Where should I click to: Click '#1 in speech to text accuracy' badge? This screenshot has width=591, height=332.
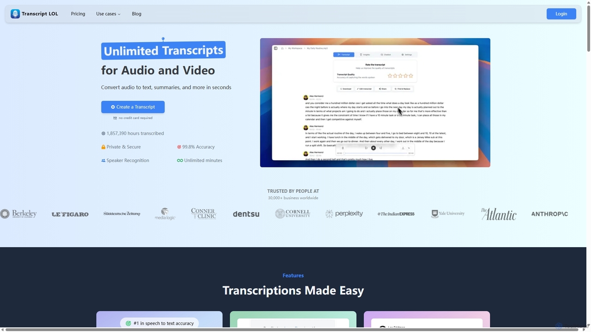(x=159, y=323)
